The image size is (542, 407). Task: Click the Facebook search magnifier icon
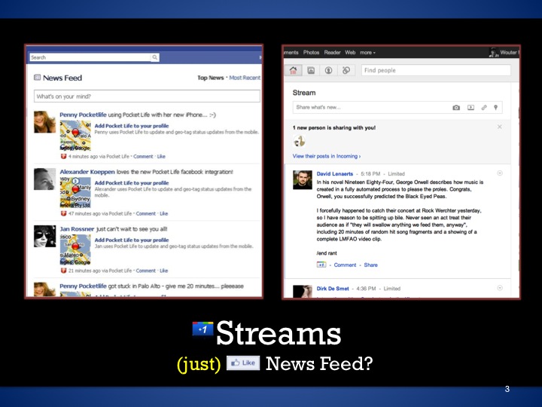click(155, 57)
